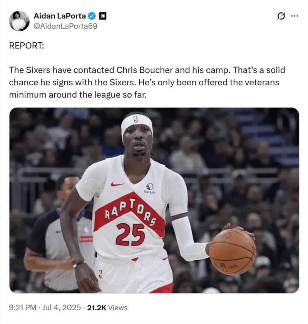Click the Aidan LaPorta display name
This screenshot has height=324, width=308.
pyautogui.click(x=60, y=16)
